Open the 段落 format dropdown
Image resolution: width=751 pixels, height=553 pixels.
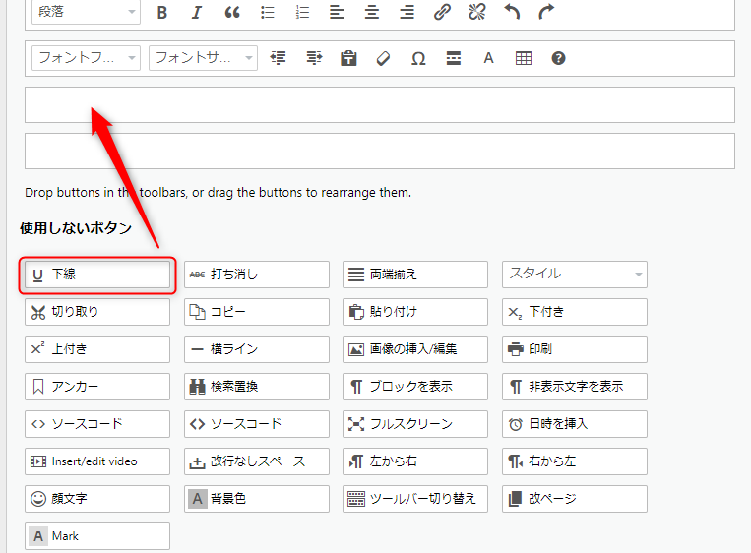[86, 12]
